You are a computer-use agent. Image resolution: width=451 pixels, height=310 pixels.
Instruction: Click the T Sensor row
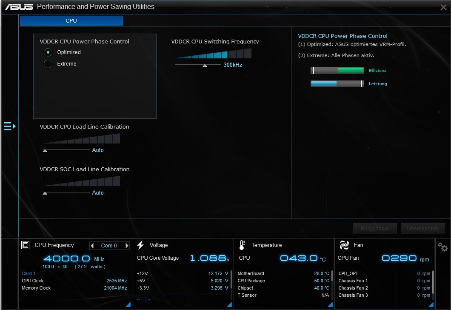[283, 295]
